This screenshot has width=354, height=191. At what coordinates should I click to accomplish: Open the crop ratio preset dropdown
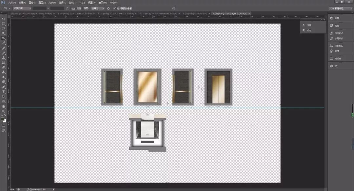coord(22,8)
